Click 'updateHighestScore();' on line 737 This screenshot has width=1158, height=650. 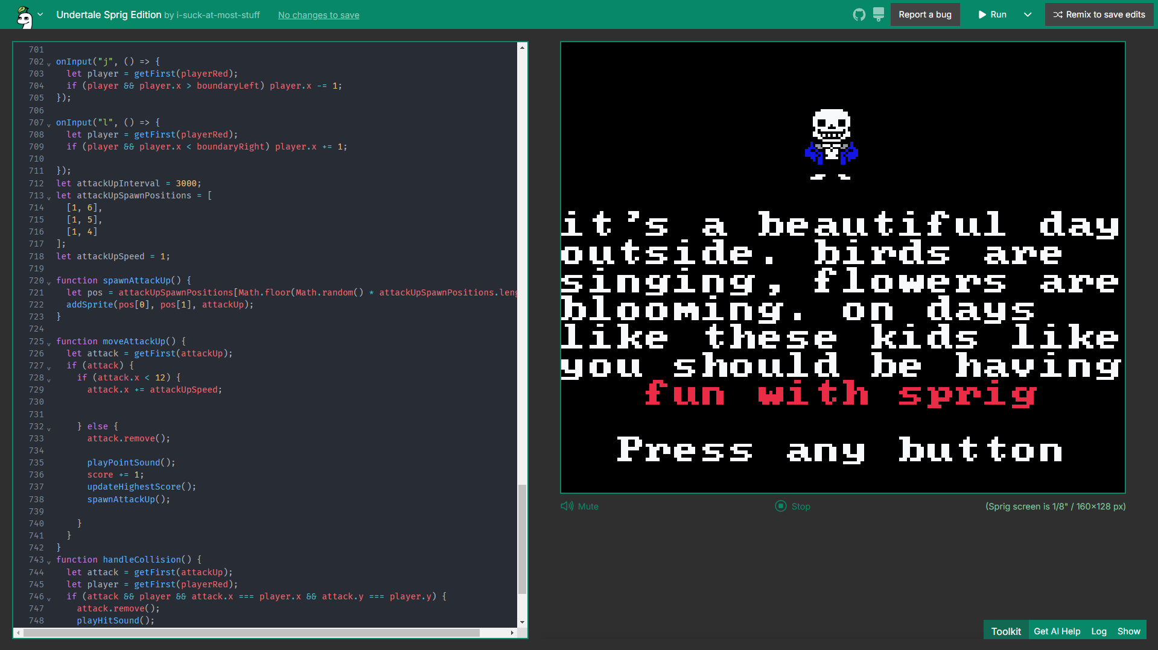(x=142, y=487)
